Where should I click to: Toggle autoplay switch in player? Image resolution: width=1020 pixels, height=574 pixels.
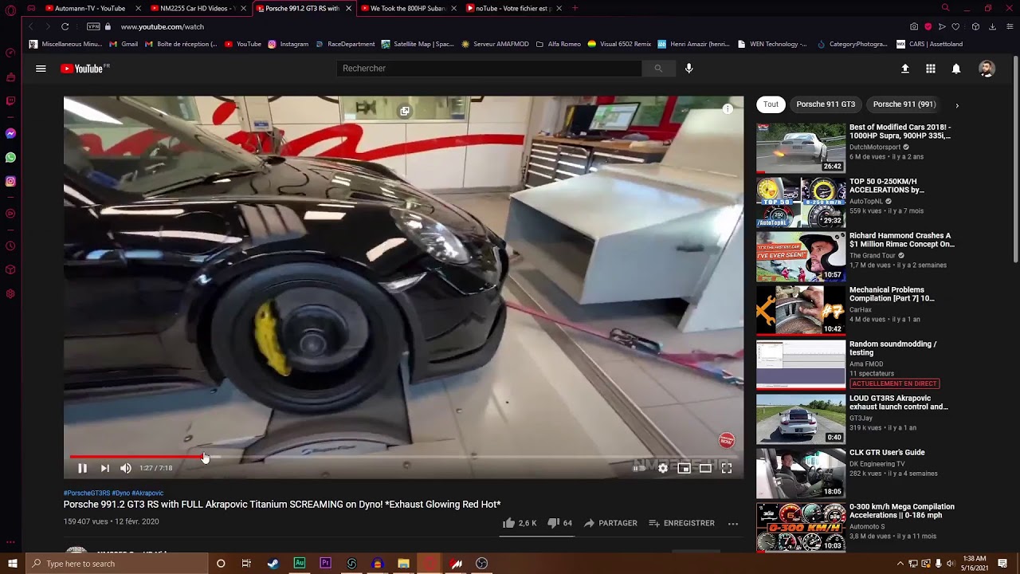point(639,468)
